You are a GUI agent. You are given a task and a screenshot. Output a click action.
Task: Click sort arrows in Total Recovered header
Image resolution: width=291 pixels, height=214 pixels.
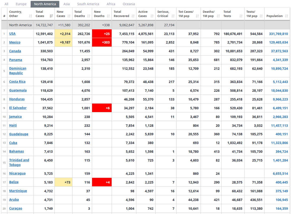pyautogui.click(x=133, y=16)
